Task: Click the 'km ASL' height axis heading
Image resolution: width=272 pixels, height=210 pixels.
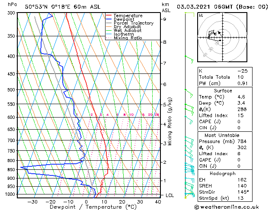Action: pyautogui.click(x=166, y=7)
